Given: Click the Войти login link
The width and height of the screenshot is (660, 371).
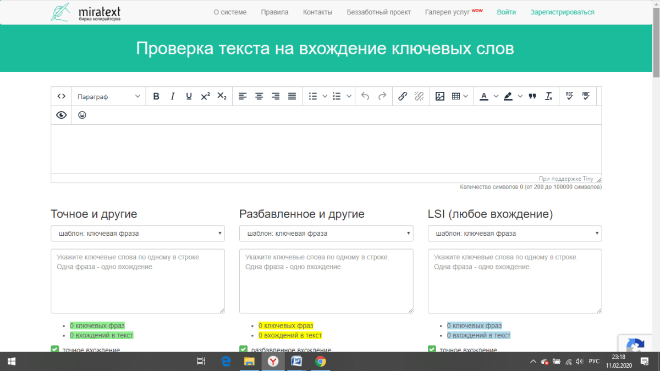Looking at the screenshot, I should (x=506, y=12).
